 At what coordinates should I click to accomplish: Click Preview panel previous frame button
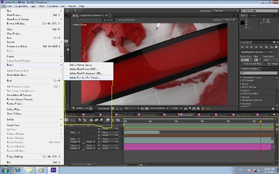click(x=247, y=47)
